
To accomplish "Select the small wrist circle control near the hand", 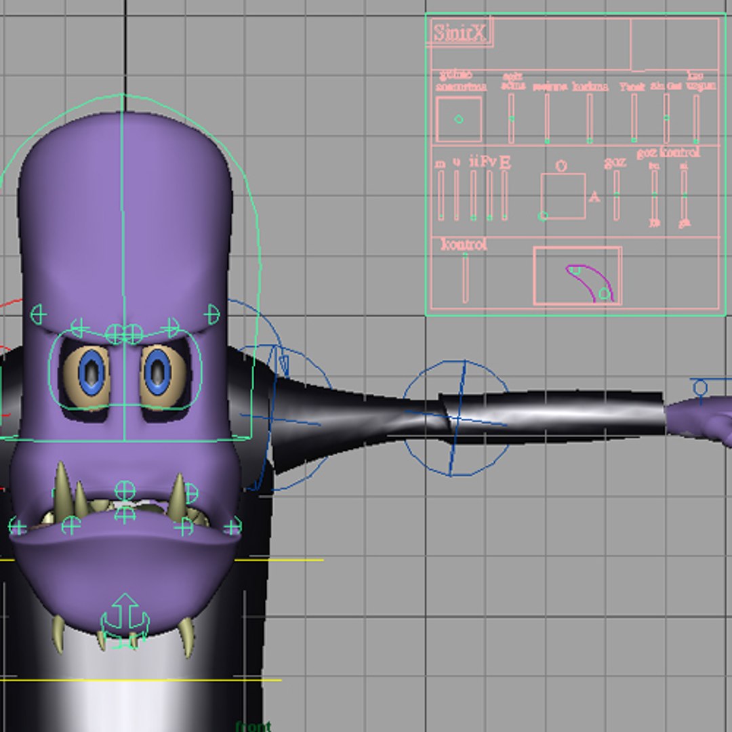I will click(700, 388).
